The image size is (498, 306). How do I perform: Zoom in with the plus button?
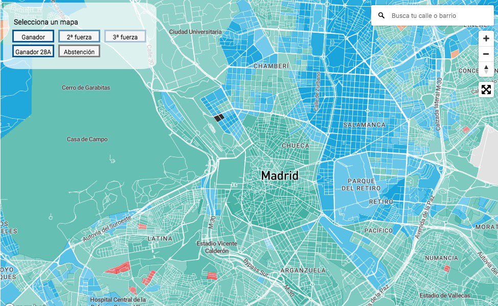point(486,38)
